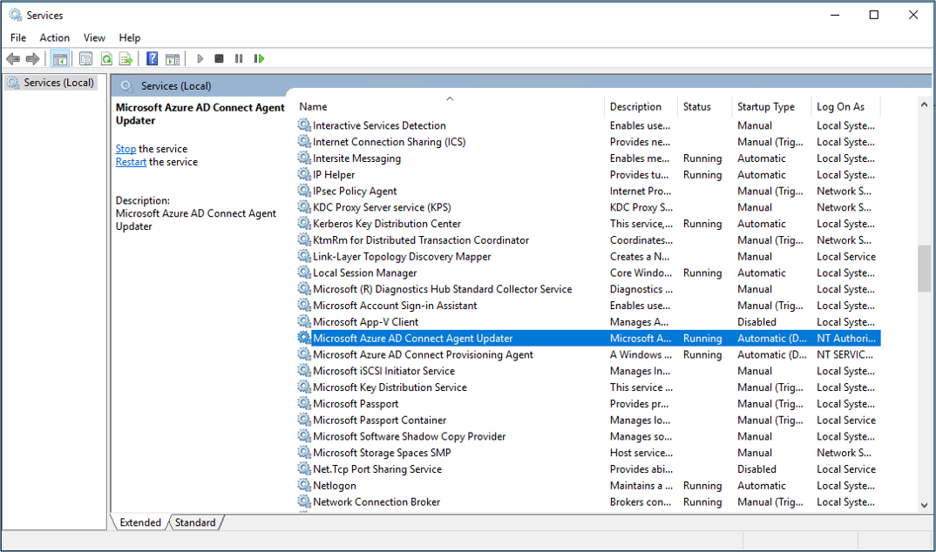The width and height of the screenshot is (936, 552).
Task: Click the Forward navigation arrow
Action: coord(34,58)
